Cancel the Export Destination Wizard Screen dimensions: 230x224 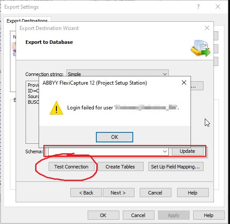[x=155, y=193]
